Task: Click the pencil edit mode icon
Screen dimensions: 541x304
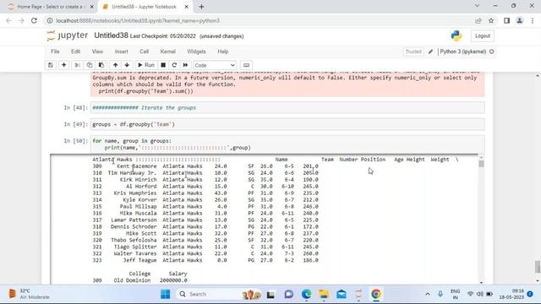Action: click(x=430, y=52)
